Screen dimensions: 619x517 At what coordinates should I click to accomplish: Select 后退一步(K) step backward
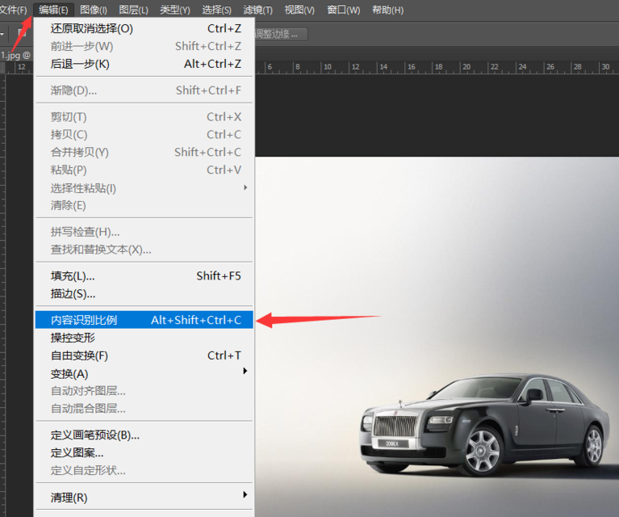[x=80, y=64]
